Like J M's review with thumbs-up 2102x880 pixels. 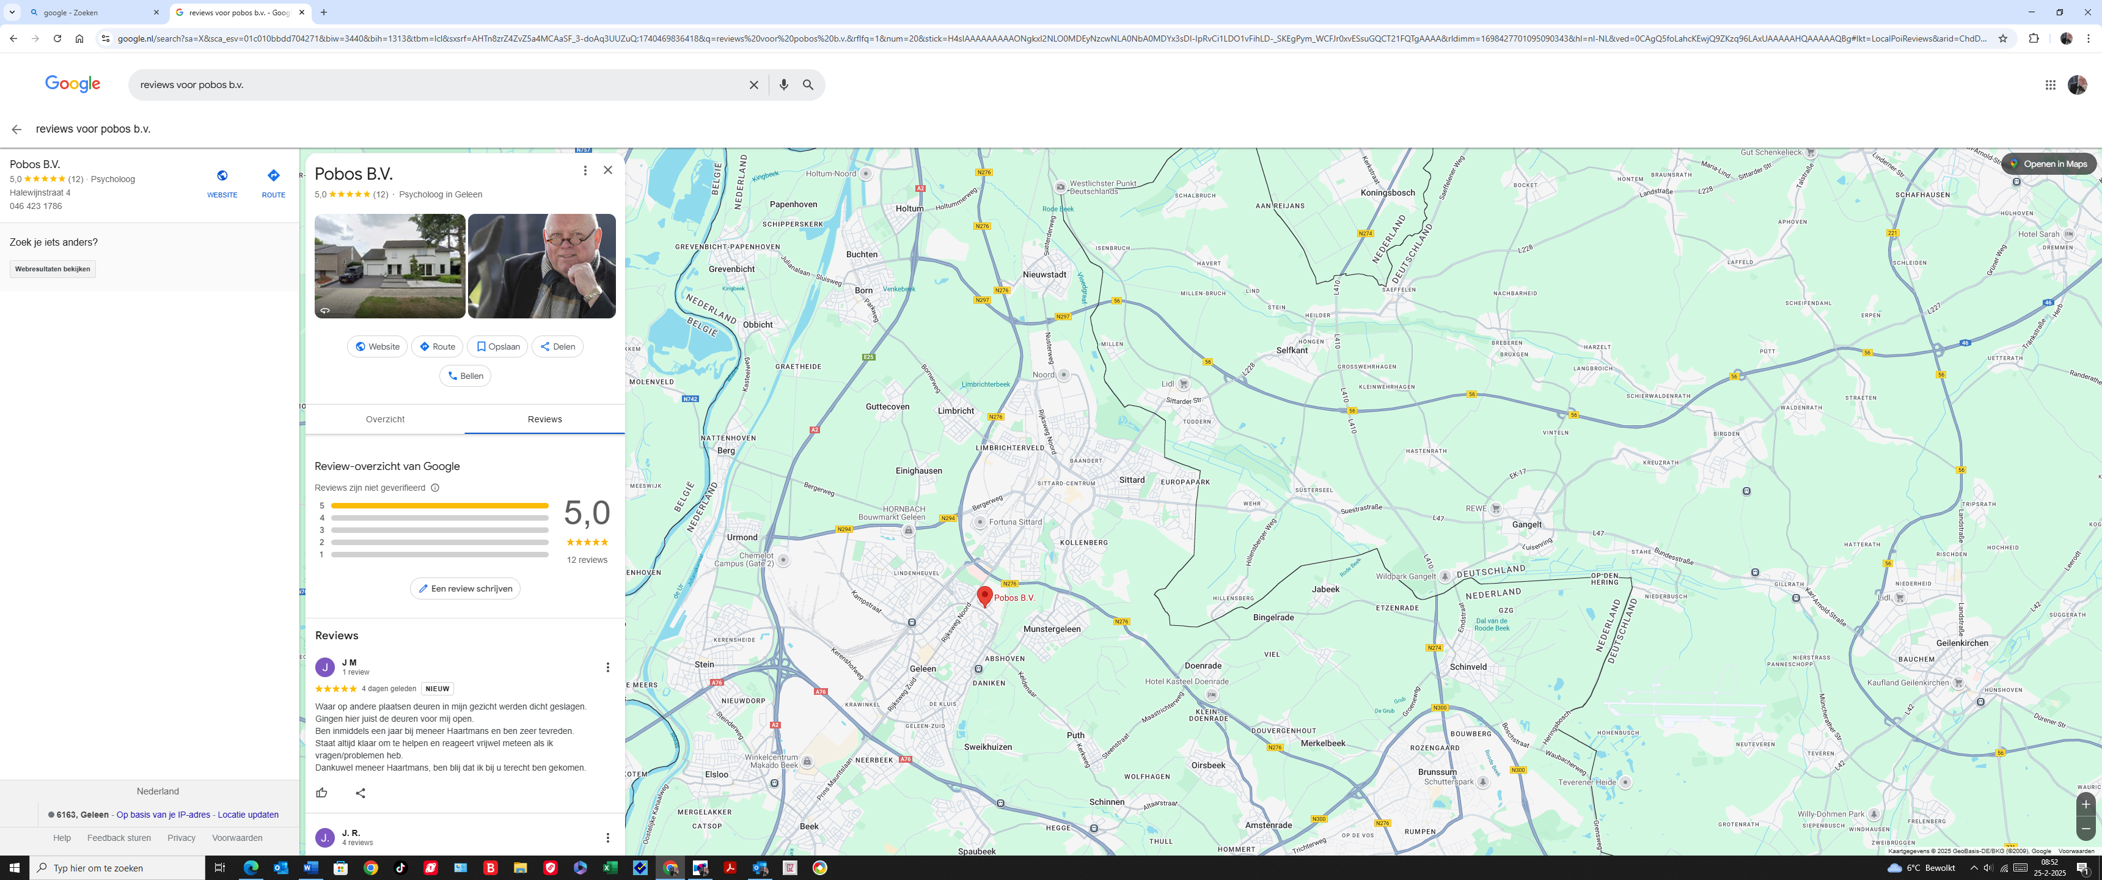pos(321,793)
